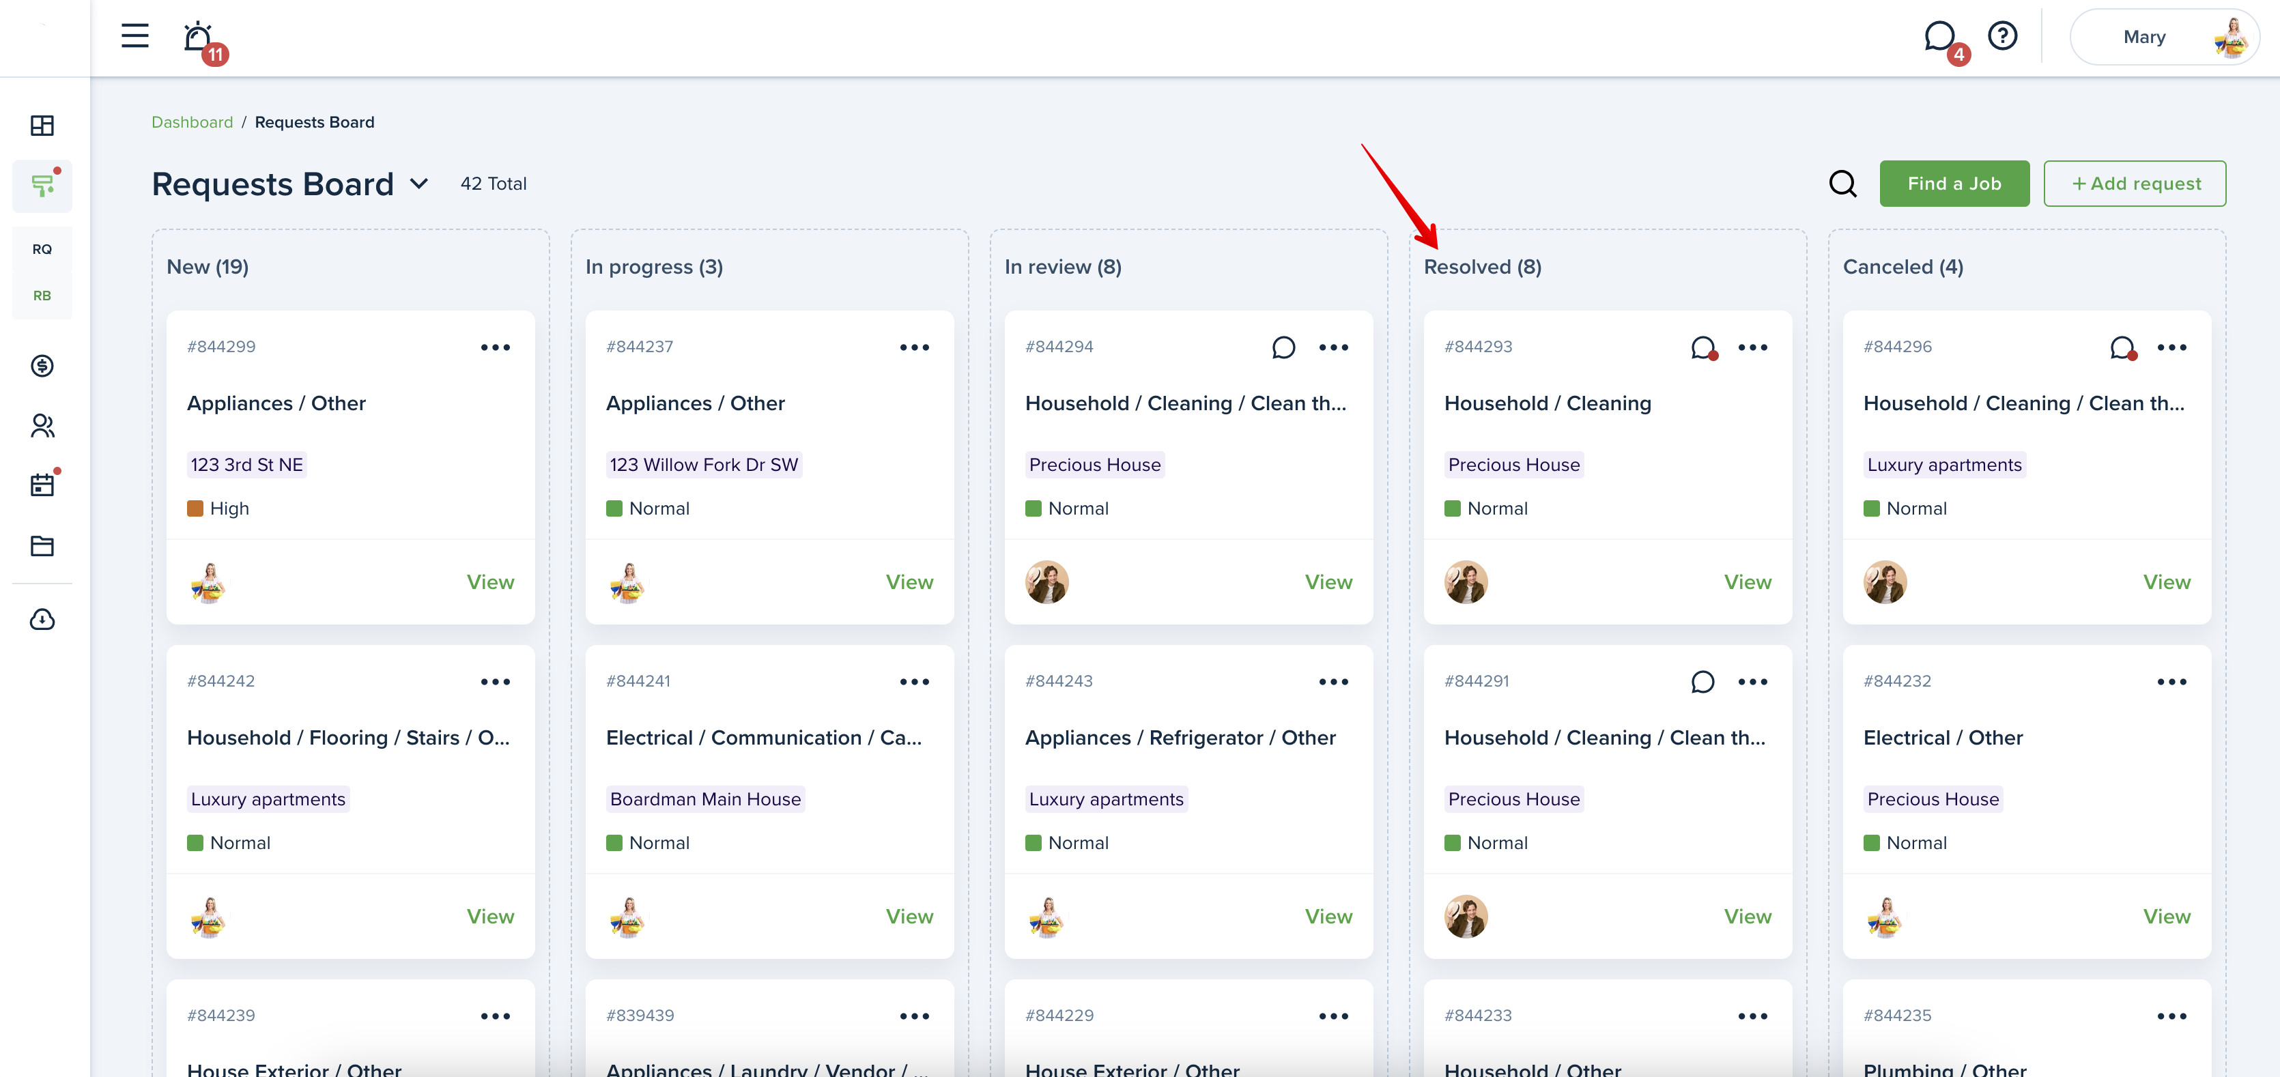Viewport: 2280px width, 1077px height.
Task: Search requests with the magnifier icon
Action: (1842, 184)
